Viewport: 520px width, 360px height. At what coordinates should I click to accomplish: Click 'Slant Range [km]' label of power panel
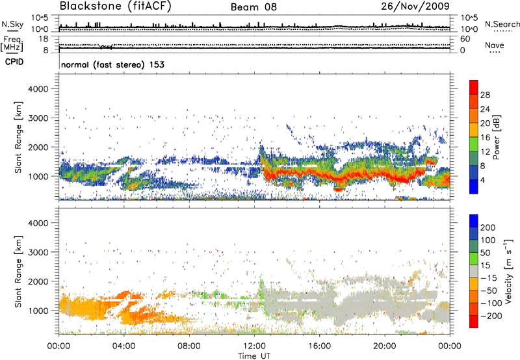click(x=18, y=137)
